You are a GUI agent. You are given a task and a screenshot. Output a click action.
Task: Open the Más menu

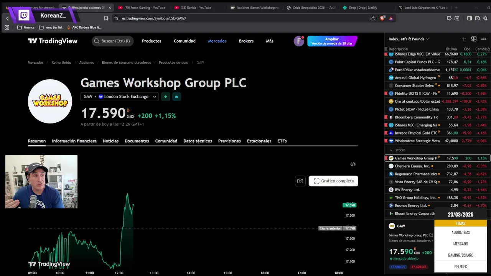pos(270,41)
